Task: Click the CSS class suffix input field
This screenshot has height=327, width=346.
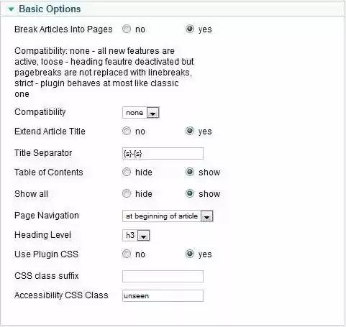Action: [163, 276]
